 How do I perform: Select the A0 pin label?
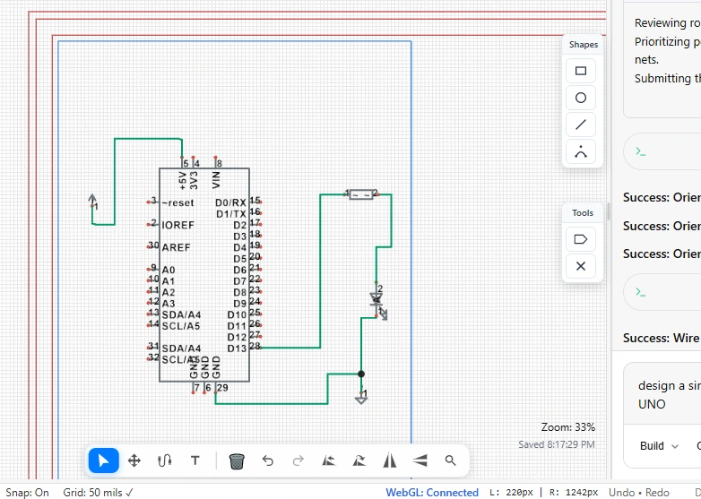point(169,270)
